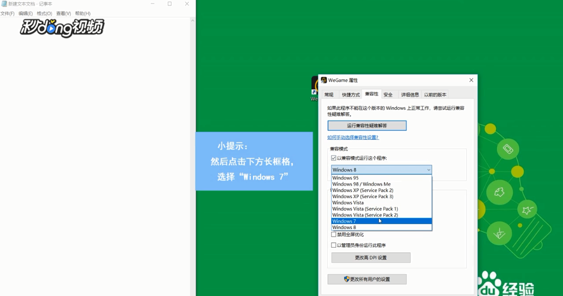
Task: Open the 查看(V) menu in Notepad
Action: tap(64, 14)
